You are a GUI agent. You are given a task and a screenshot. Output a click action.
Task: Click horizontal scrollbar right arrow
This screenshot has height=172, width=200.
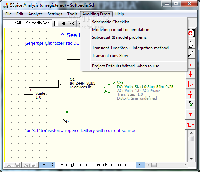(185, 165)
